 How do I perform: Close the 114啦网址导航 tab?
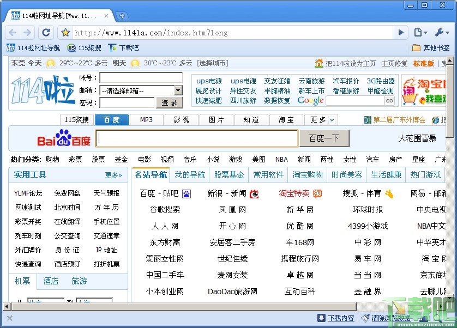point(106,16)
